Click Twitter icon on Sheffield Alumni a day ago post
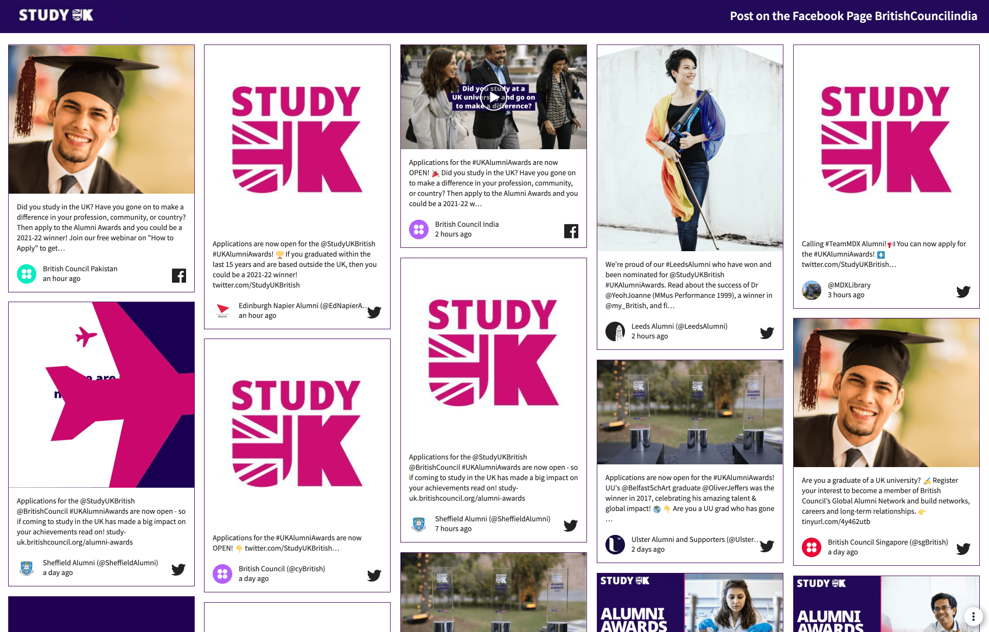 coord(178,569)
